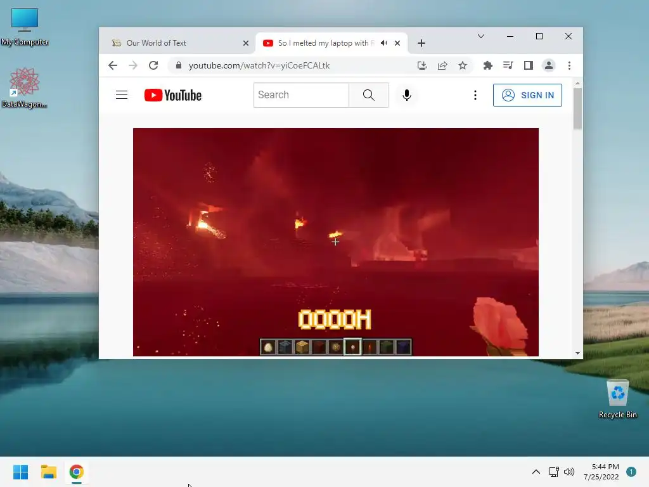Open a new tab with plus button
This screenshot has width=649, height=487.
click(x=421, y=43)
